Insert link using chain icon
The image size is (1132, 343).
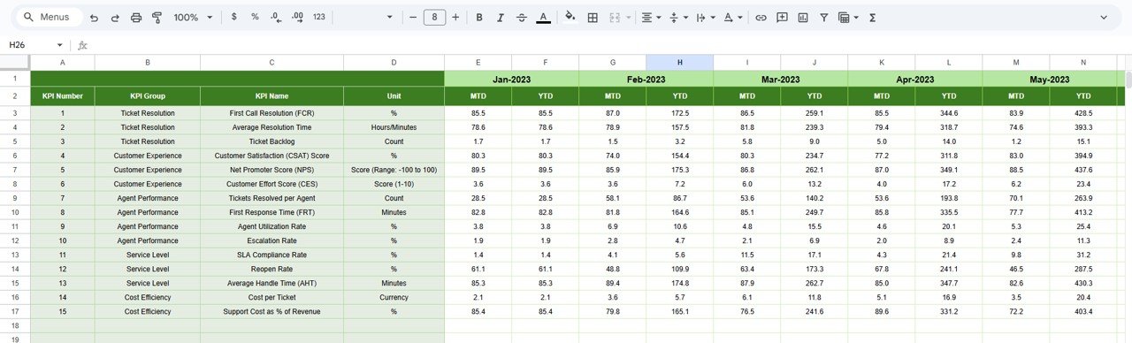[761, 17]
